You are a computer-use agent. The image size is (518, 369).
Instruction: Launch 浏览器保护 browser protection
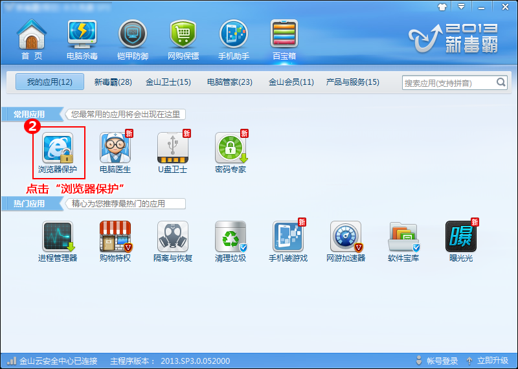tap(58, 153)
